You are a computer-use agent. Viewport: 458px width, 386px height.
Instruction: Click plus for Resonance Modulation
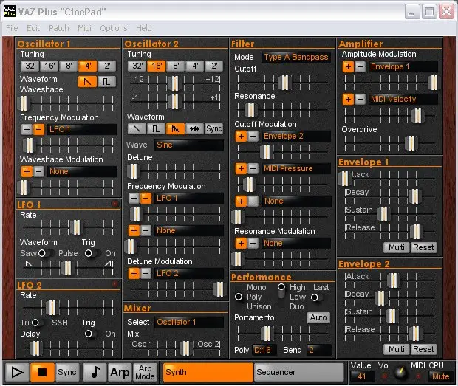tap(241, 243)
